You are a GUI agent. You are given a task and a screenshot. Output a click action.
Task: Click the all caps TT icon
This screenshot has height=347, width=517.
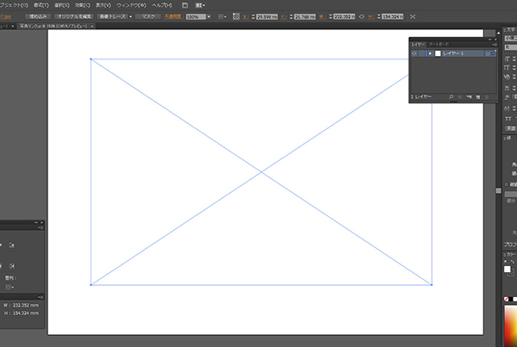tap(508, 119)
